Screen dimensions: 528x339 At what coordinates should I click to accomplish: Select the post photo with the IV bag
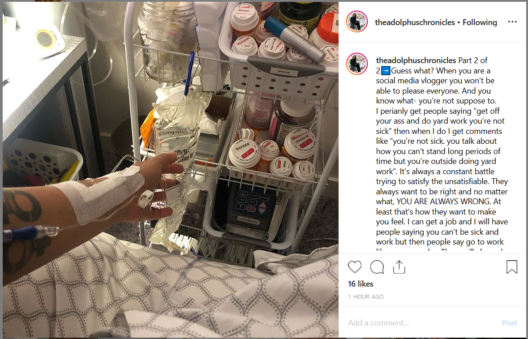pyautogui.click(x=170, y=170)
